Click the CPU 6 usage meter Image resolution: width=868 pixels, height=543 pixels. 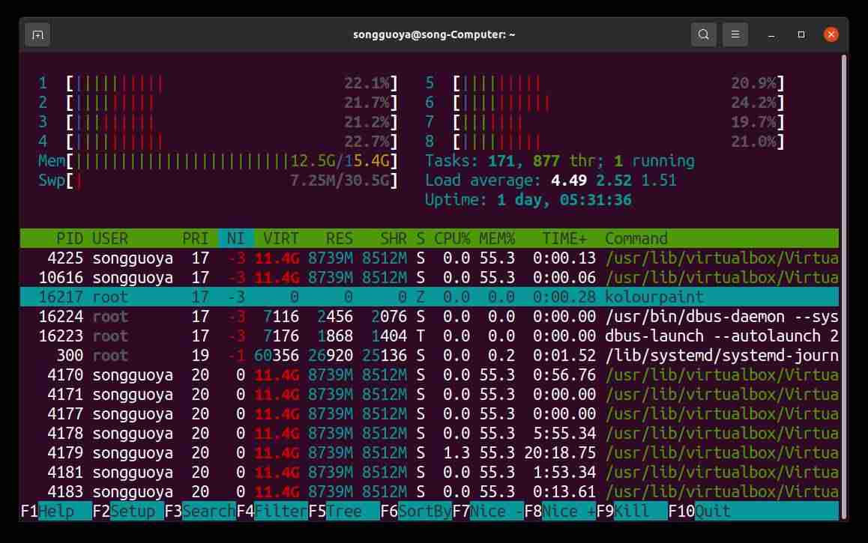[605, 103]
